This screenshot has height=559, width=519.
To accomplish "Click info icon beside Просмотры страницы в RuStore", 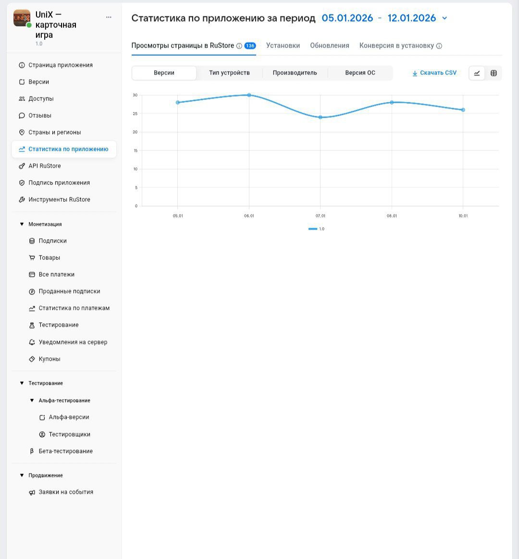I will (239, 46).
